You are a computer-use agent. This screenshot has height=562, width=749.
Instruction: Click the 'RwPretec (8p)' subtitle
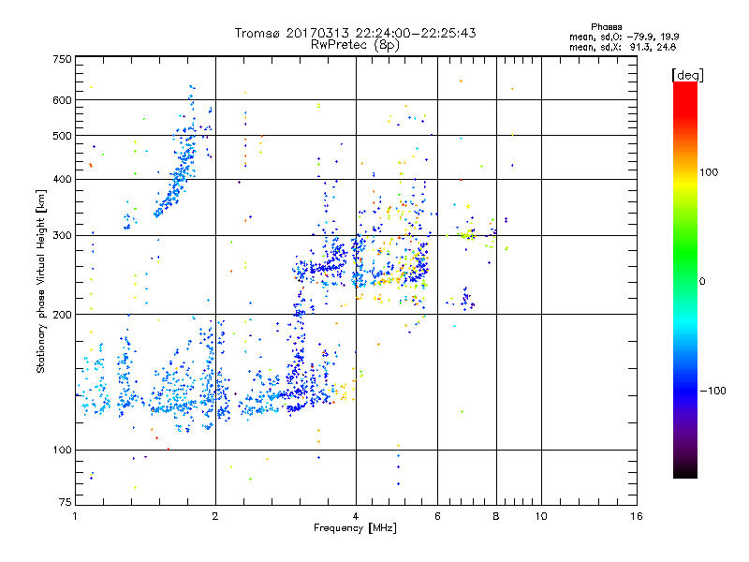(x=355, y=45)
